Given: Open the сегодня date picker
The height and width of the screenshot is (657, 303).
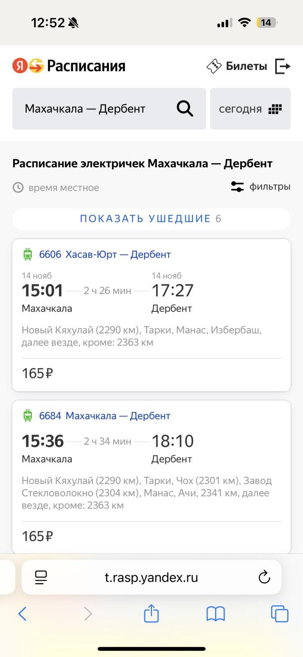Looking at the screenshot, I should tap(250, 109).
